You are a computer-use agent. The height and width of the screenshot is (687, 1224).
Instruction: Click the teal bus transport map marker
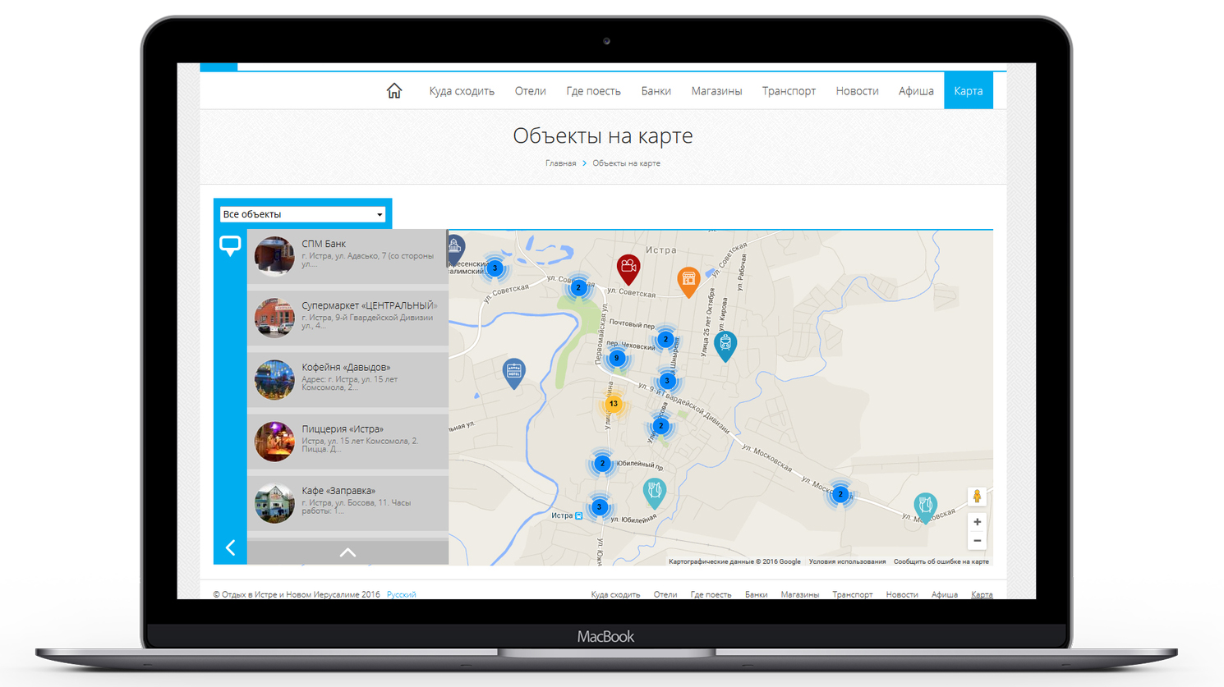coord(725,346)
